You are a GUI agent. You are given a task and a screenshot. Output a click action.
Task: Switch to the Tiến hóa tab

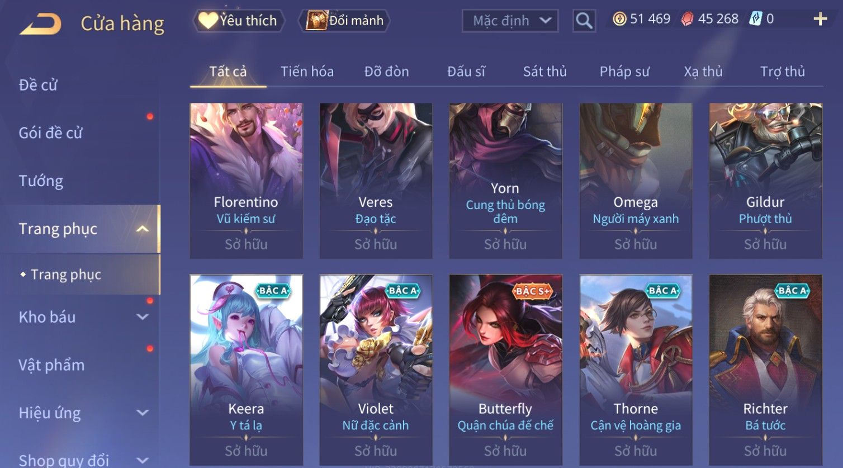[307, 72]
